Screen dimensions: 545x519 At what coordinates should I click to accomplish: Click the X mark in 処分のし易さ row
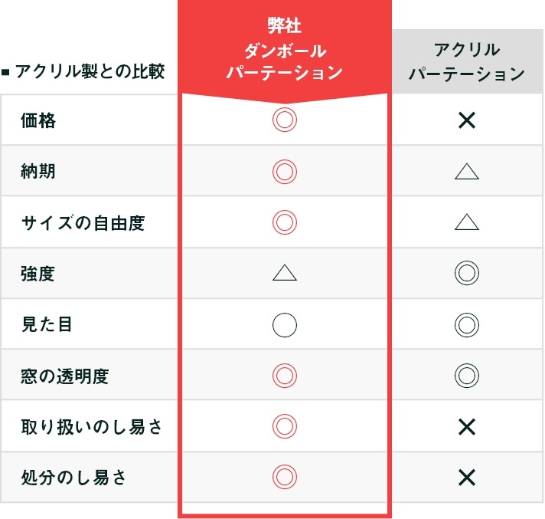(466, 478)
